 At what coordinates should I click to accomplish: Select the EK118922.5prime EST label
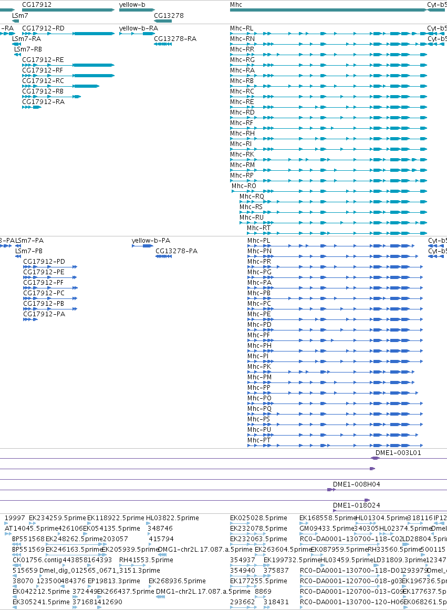coord(116,518)
